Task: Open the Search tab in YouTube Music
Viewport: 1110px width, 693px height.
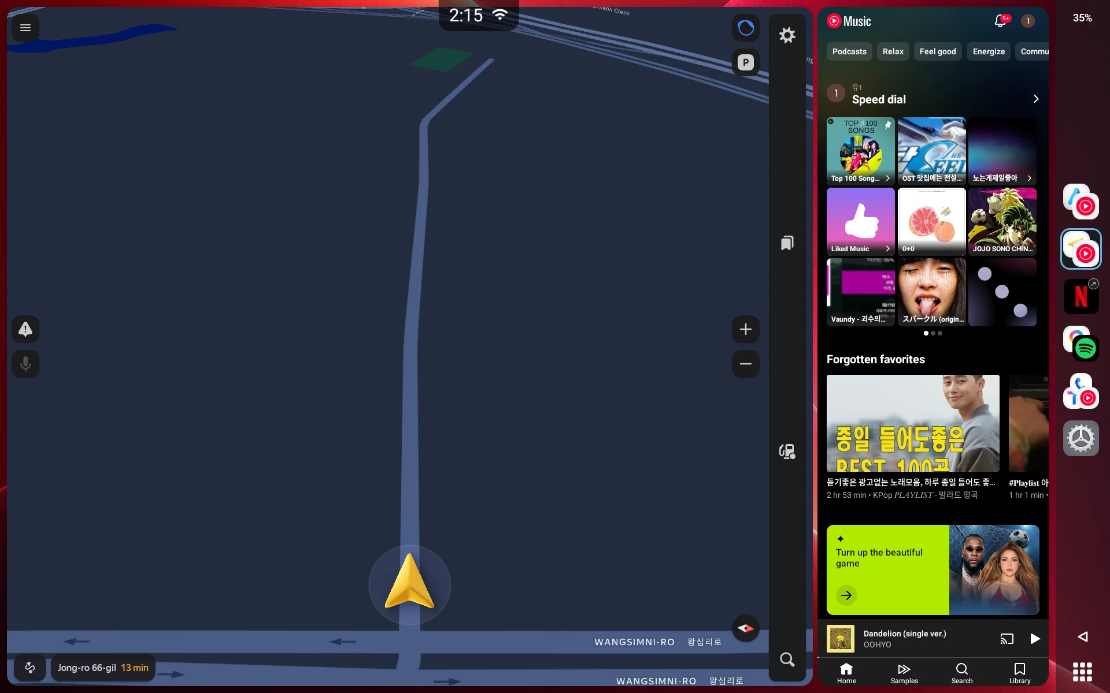Action: pos(962,673)
